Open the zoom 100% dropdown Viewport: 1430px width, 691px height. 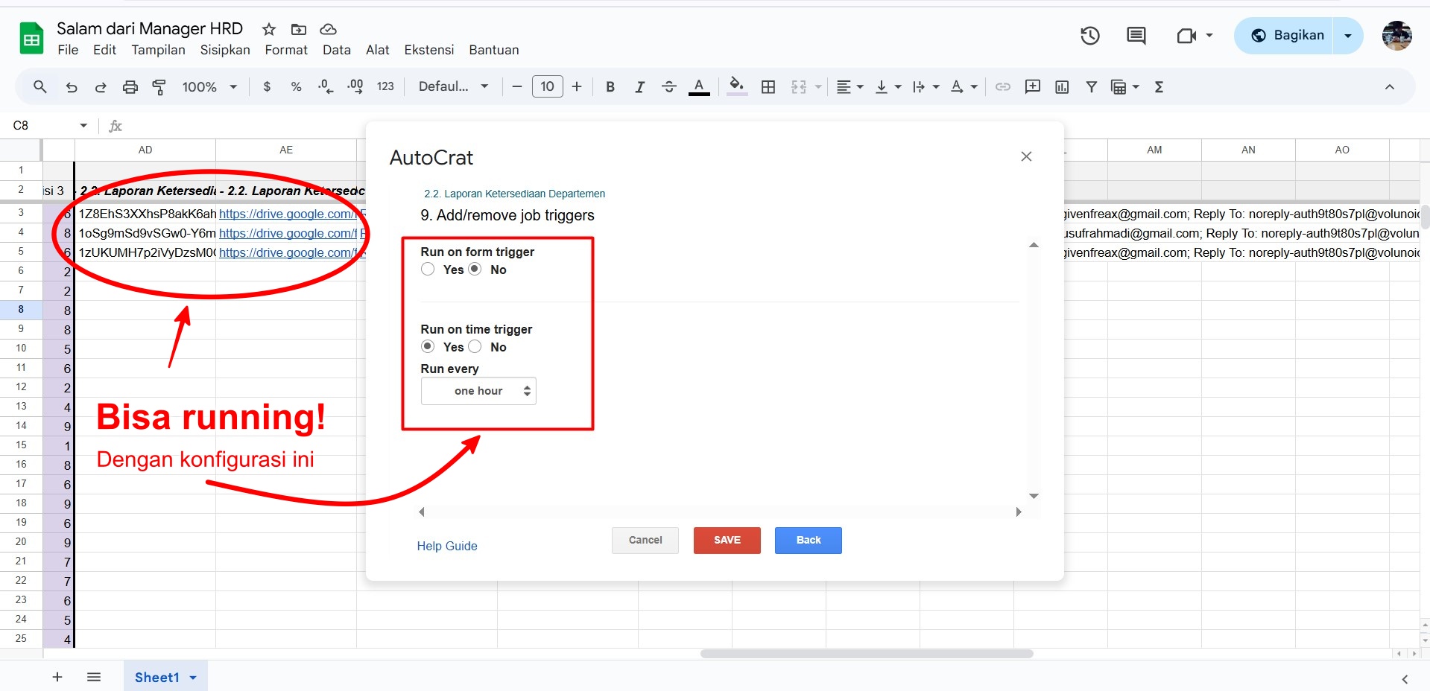[x=209, y=86]
